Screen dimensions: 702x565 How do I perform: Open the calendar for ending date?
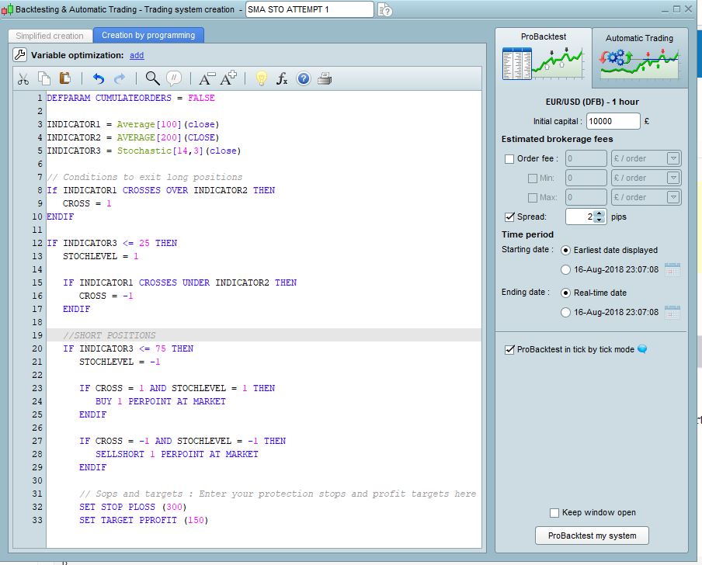(672, 313)
